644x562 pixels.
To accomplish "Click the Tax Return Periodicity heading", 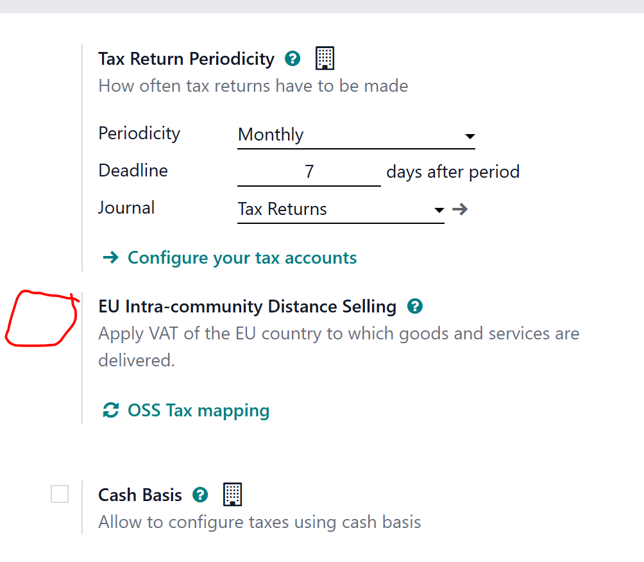I will [x=186, y=59].
